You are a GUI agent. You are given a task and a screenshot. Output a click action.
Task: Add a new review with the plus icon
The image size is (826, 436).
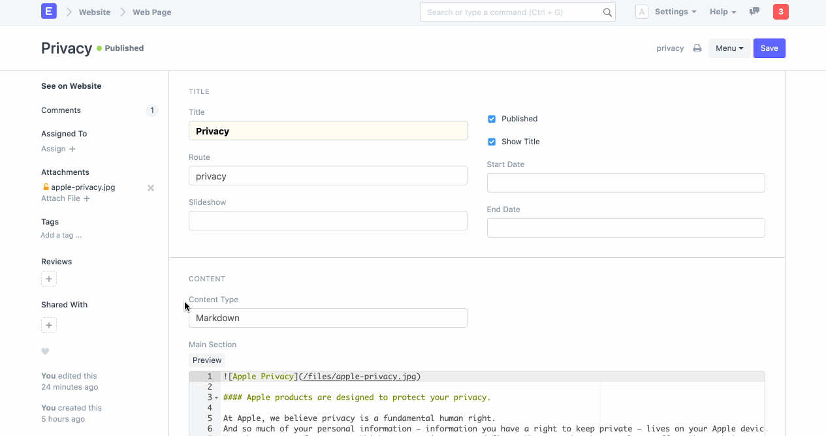click(x=49, y=279)
